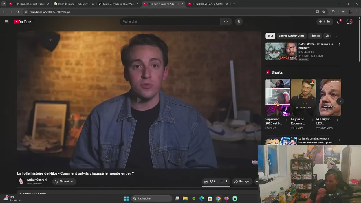Start voice search with the microphone

tap(239, 22)
